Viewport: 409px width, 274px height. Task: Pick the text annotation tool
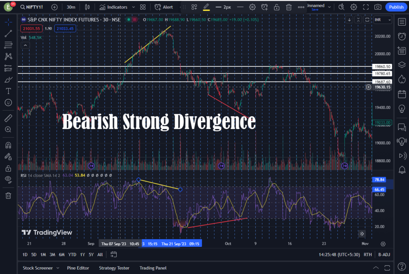coord(8,91)
